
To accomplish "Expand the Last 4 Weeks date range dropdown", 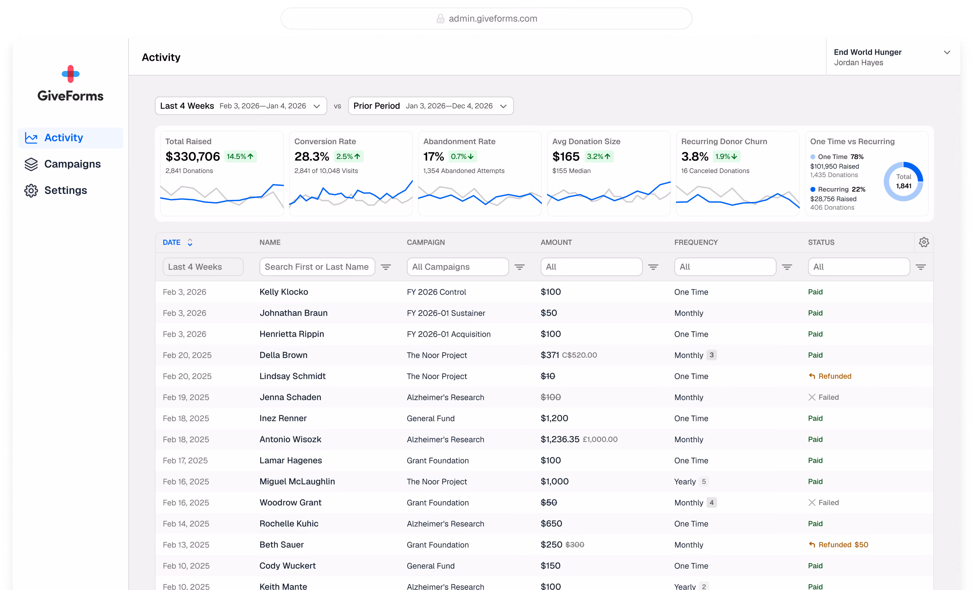I will click(241, 106).
